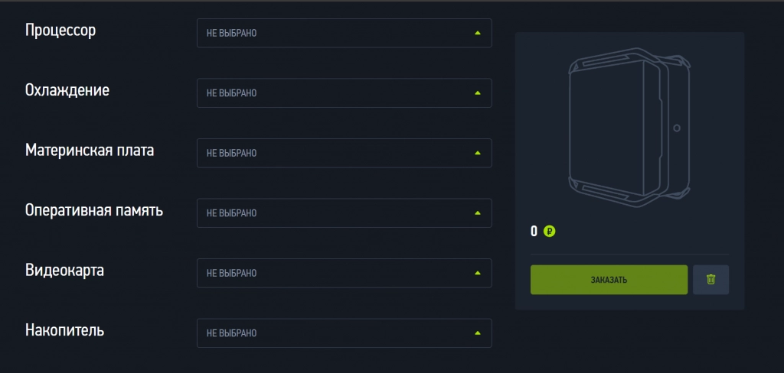Click the Накопитель label

click(64, 330)
